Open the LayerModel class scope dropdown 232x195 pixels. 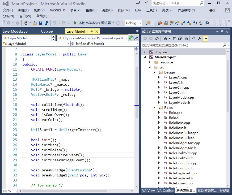point(69,44)
